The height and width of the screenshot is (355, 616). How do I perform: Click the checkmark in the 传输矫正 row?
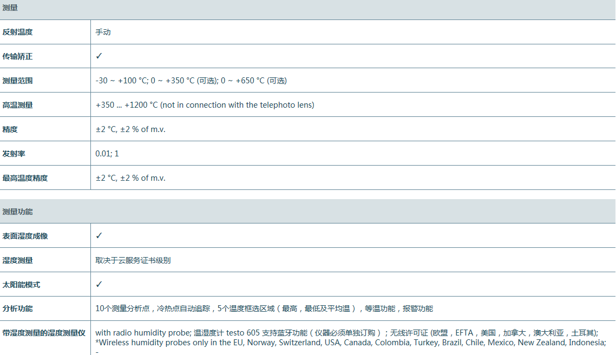(x=99, y=56)
